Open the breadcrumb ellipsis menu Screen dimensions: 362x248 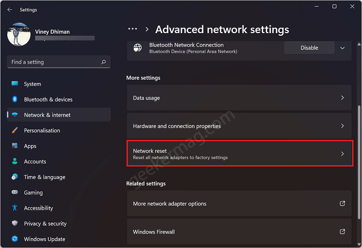click(x=132, y=29)
